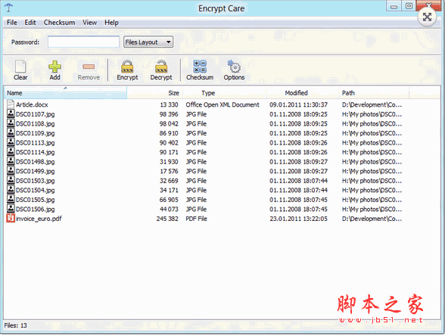This screenshot has height=336, width=445.
Task: Sort list by Modified column header
Action: (302, 93)
